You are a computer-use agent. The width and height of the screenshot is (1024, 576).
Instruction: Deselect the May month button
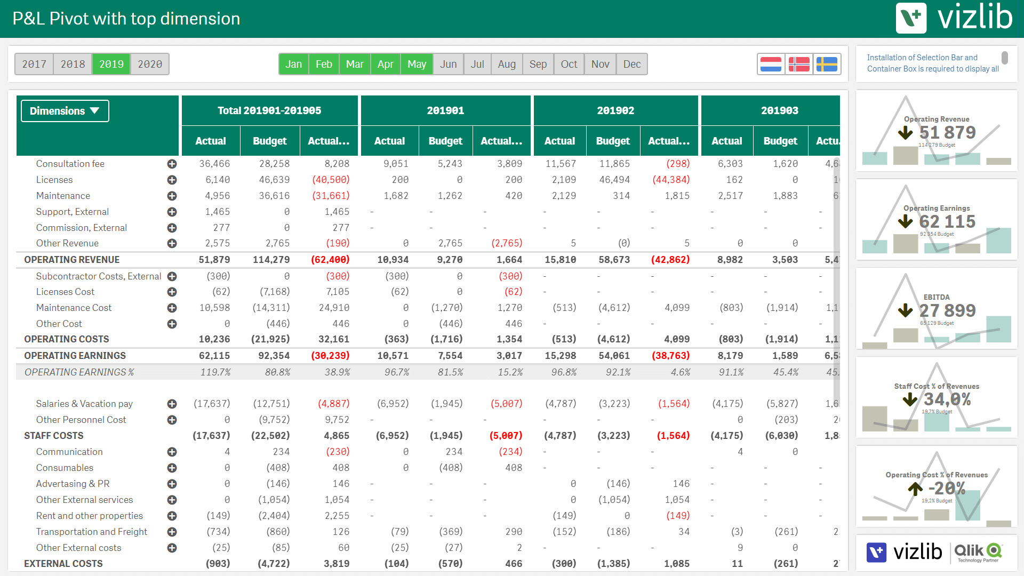point(417,64)
